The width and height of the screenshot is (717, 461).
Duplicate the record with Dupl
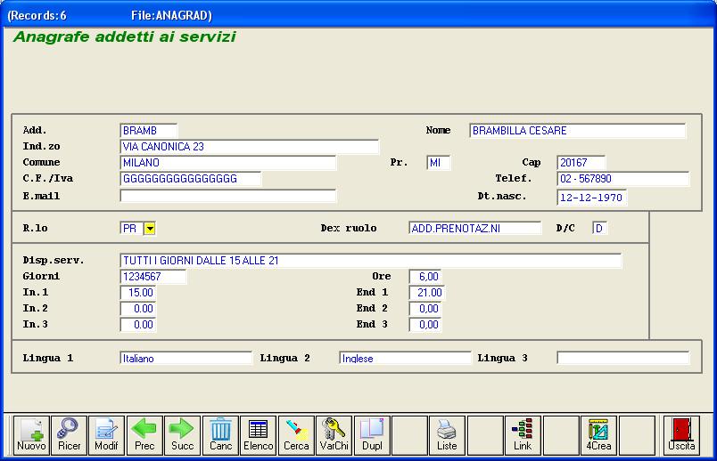[372, 435]
